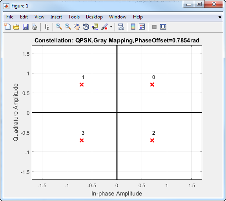Open the Insert menu
This screenshot has width=226, height=201.
(56, 17)
